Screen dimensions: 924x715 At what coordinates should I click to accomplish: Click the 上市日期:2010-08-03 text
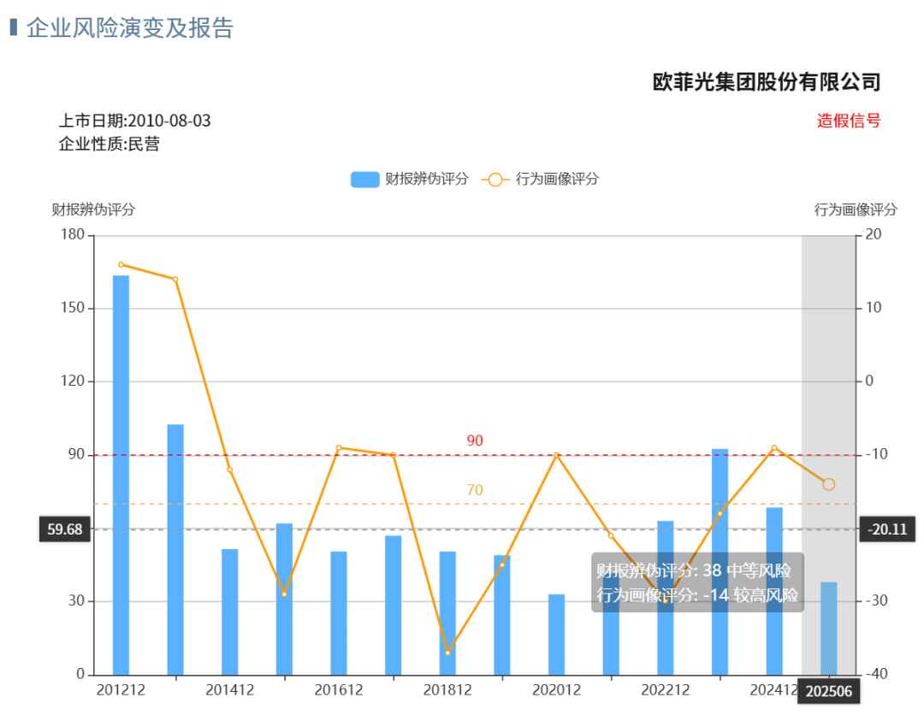tap(135, 121)
